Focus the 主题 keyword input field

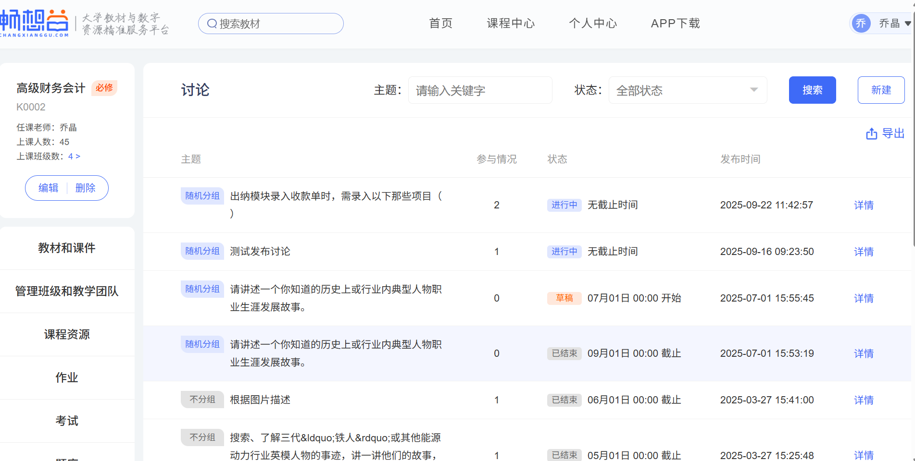(480, 90)
